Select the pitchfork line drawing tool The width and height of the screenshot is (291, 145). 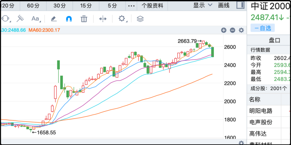pos(20,18)
